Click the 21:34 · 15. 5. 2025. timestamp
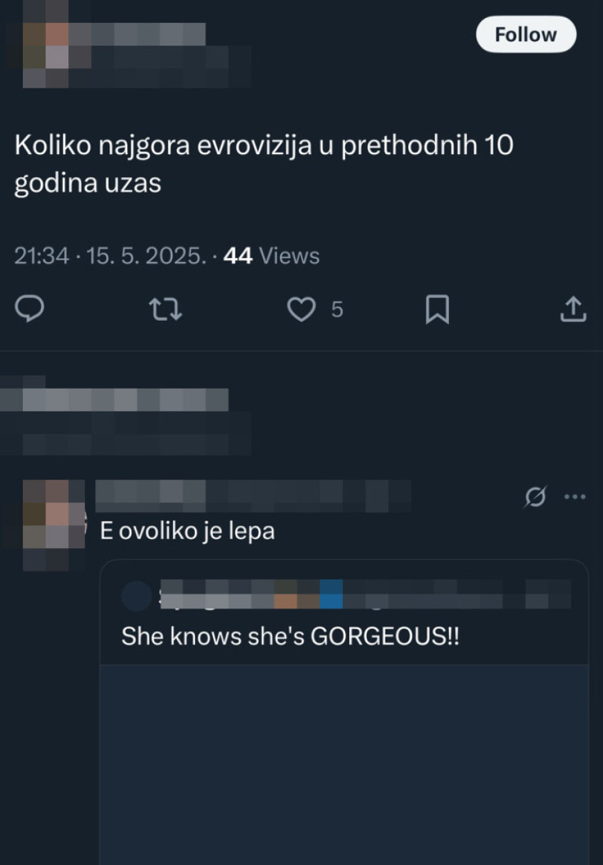Viewport: 603px width, 865px height. pos(111,255)
